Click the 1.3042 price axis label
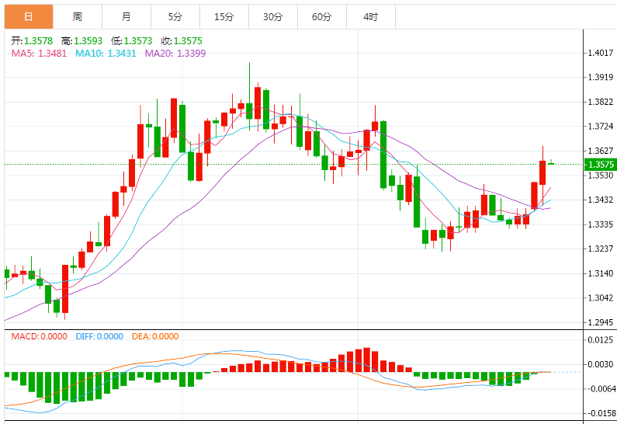The width and height of the screenshot is (617, 424). coord(601,298)
